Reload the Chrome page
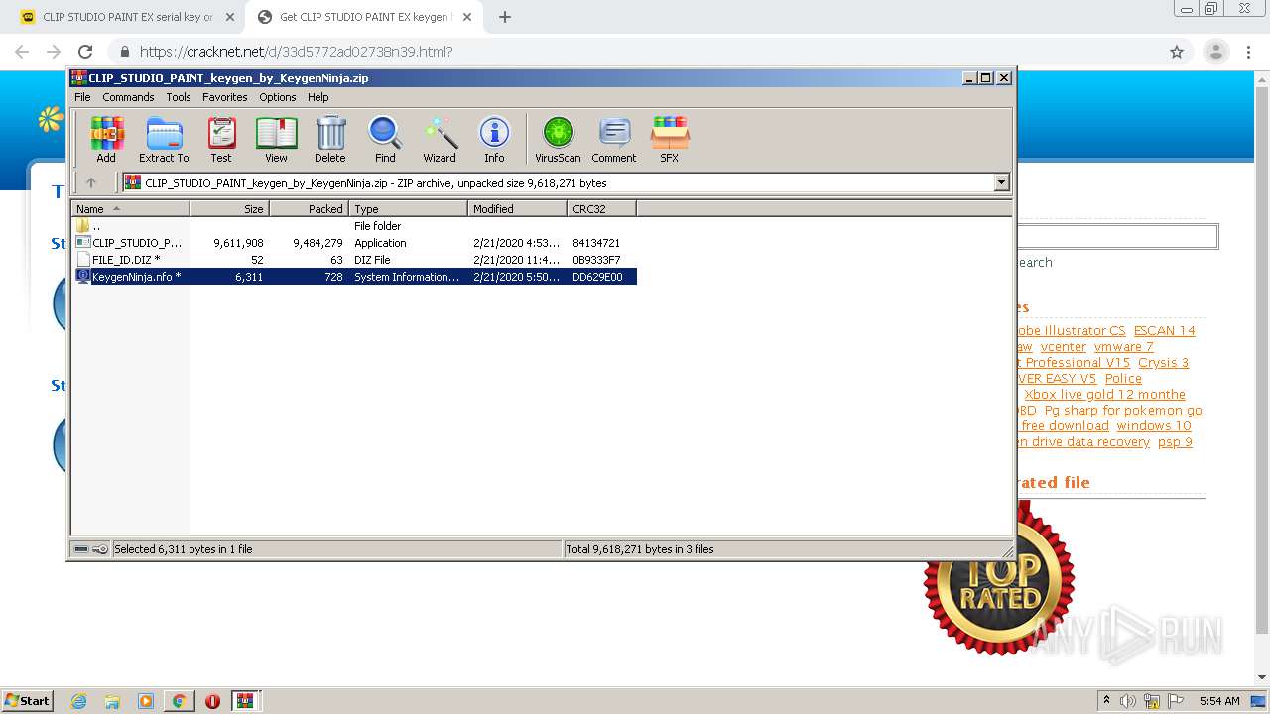 tap(85, 52)
